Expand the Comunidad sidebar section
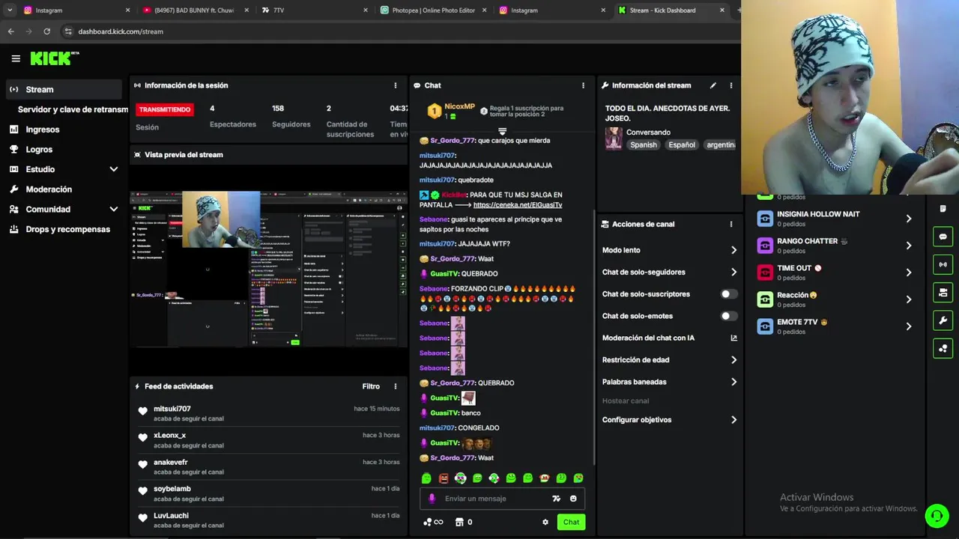 114,210
